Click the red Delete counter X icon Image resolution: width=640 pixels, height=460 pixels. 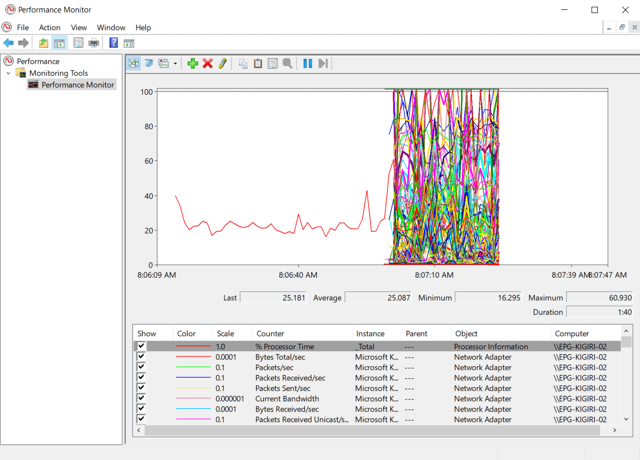pyautogui.click(x=208, y=64)
